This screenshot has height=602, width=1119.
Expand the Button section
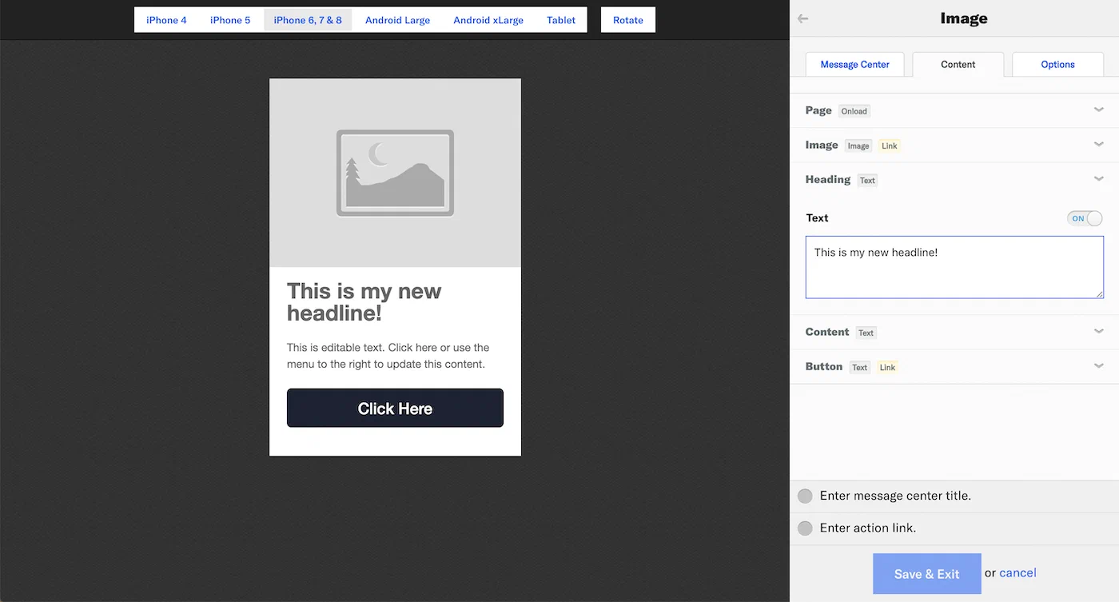pos(1099,366)
